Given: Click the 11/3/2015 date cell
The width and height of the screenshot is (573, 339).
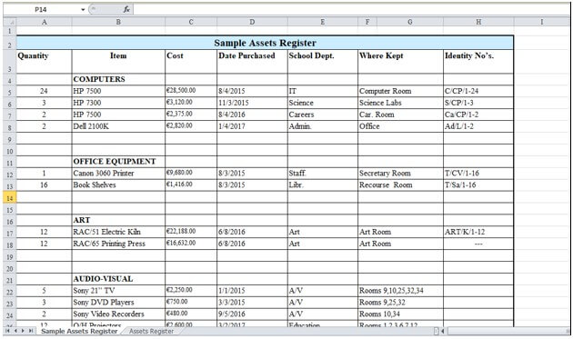Looking at the screenshot, I should tap(252, 103).
